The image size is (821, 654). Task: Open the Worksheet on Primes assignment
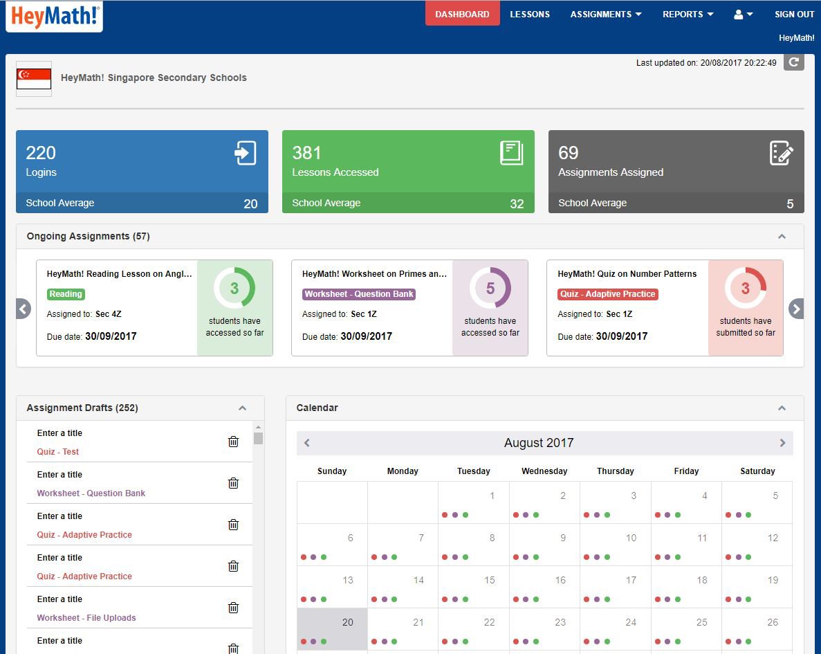(374, 273)
